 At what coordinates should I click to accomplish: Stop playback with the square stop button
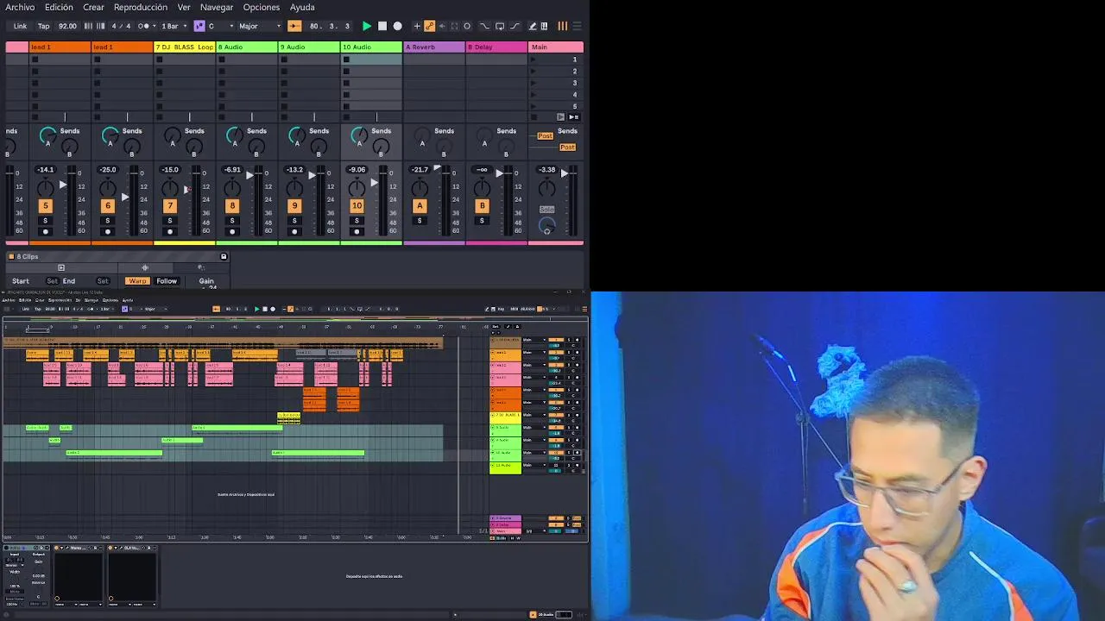pos(382,26)
